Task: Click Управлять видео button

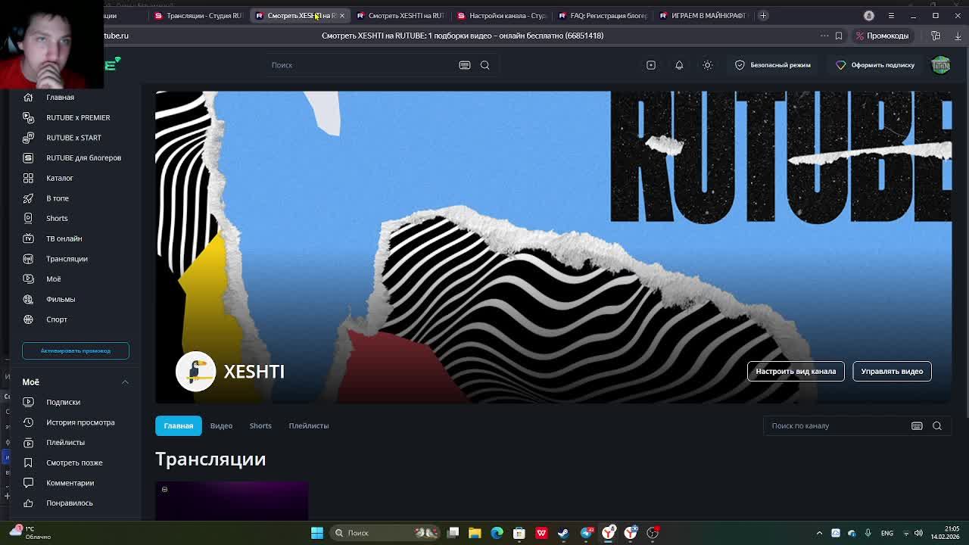Action: point(892,371)
